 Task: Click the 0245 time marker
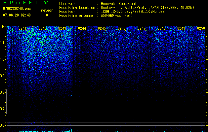(102, 28)
